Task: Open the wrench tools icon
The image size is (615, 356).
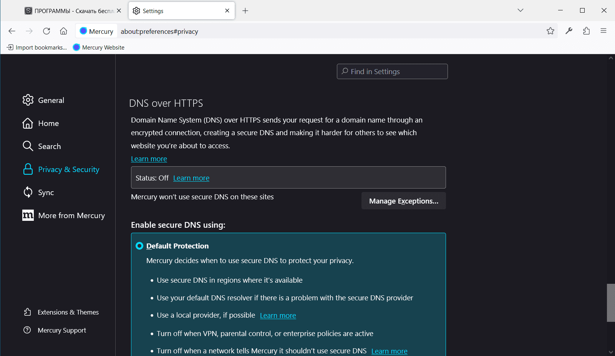Action: [569, 31]
